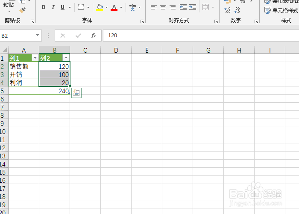Select column C header
The width and height of the screenshot is (299, 214).
tap(85, 50)
